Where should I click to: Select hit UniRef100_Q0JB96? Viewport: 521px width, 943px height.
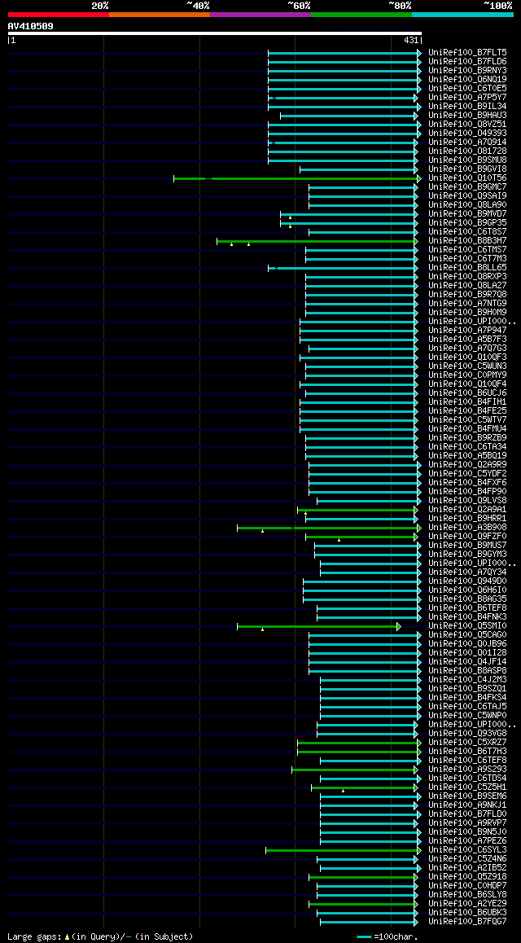[x=467, y=644]
